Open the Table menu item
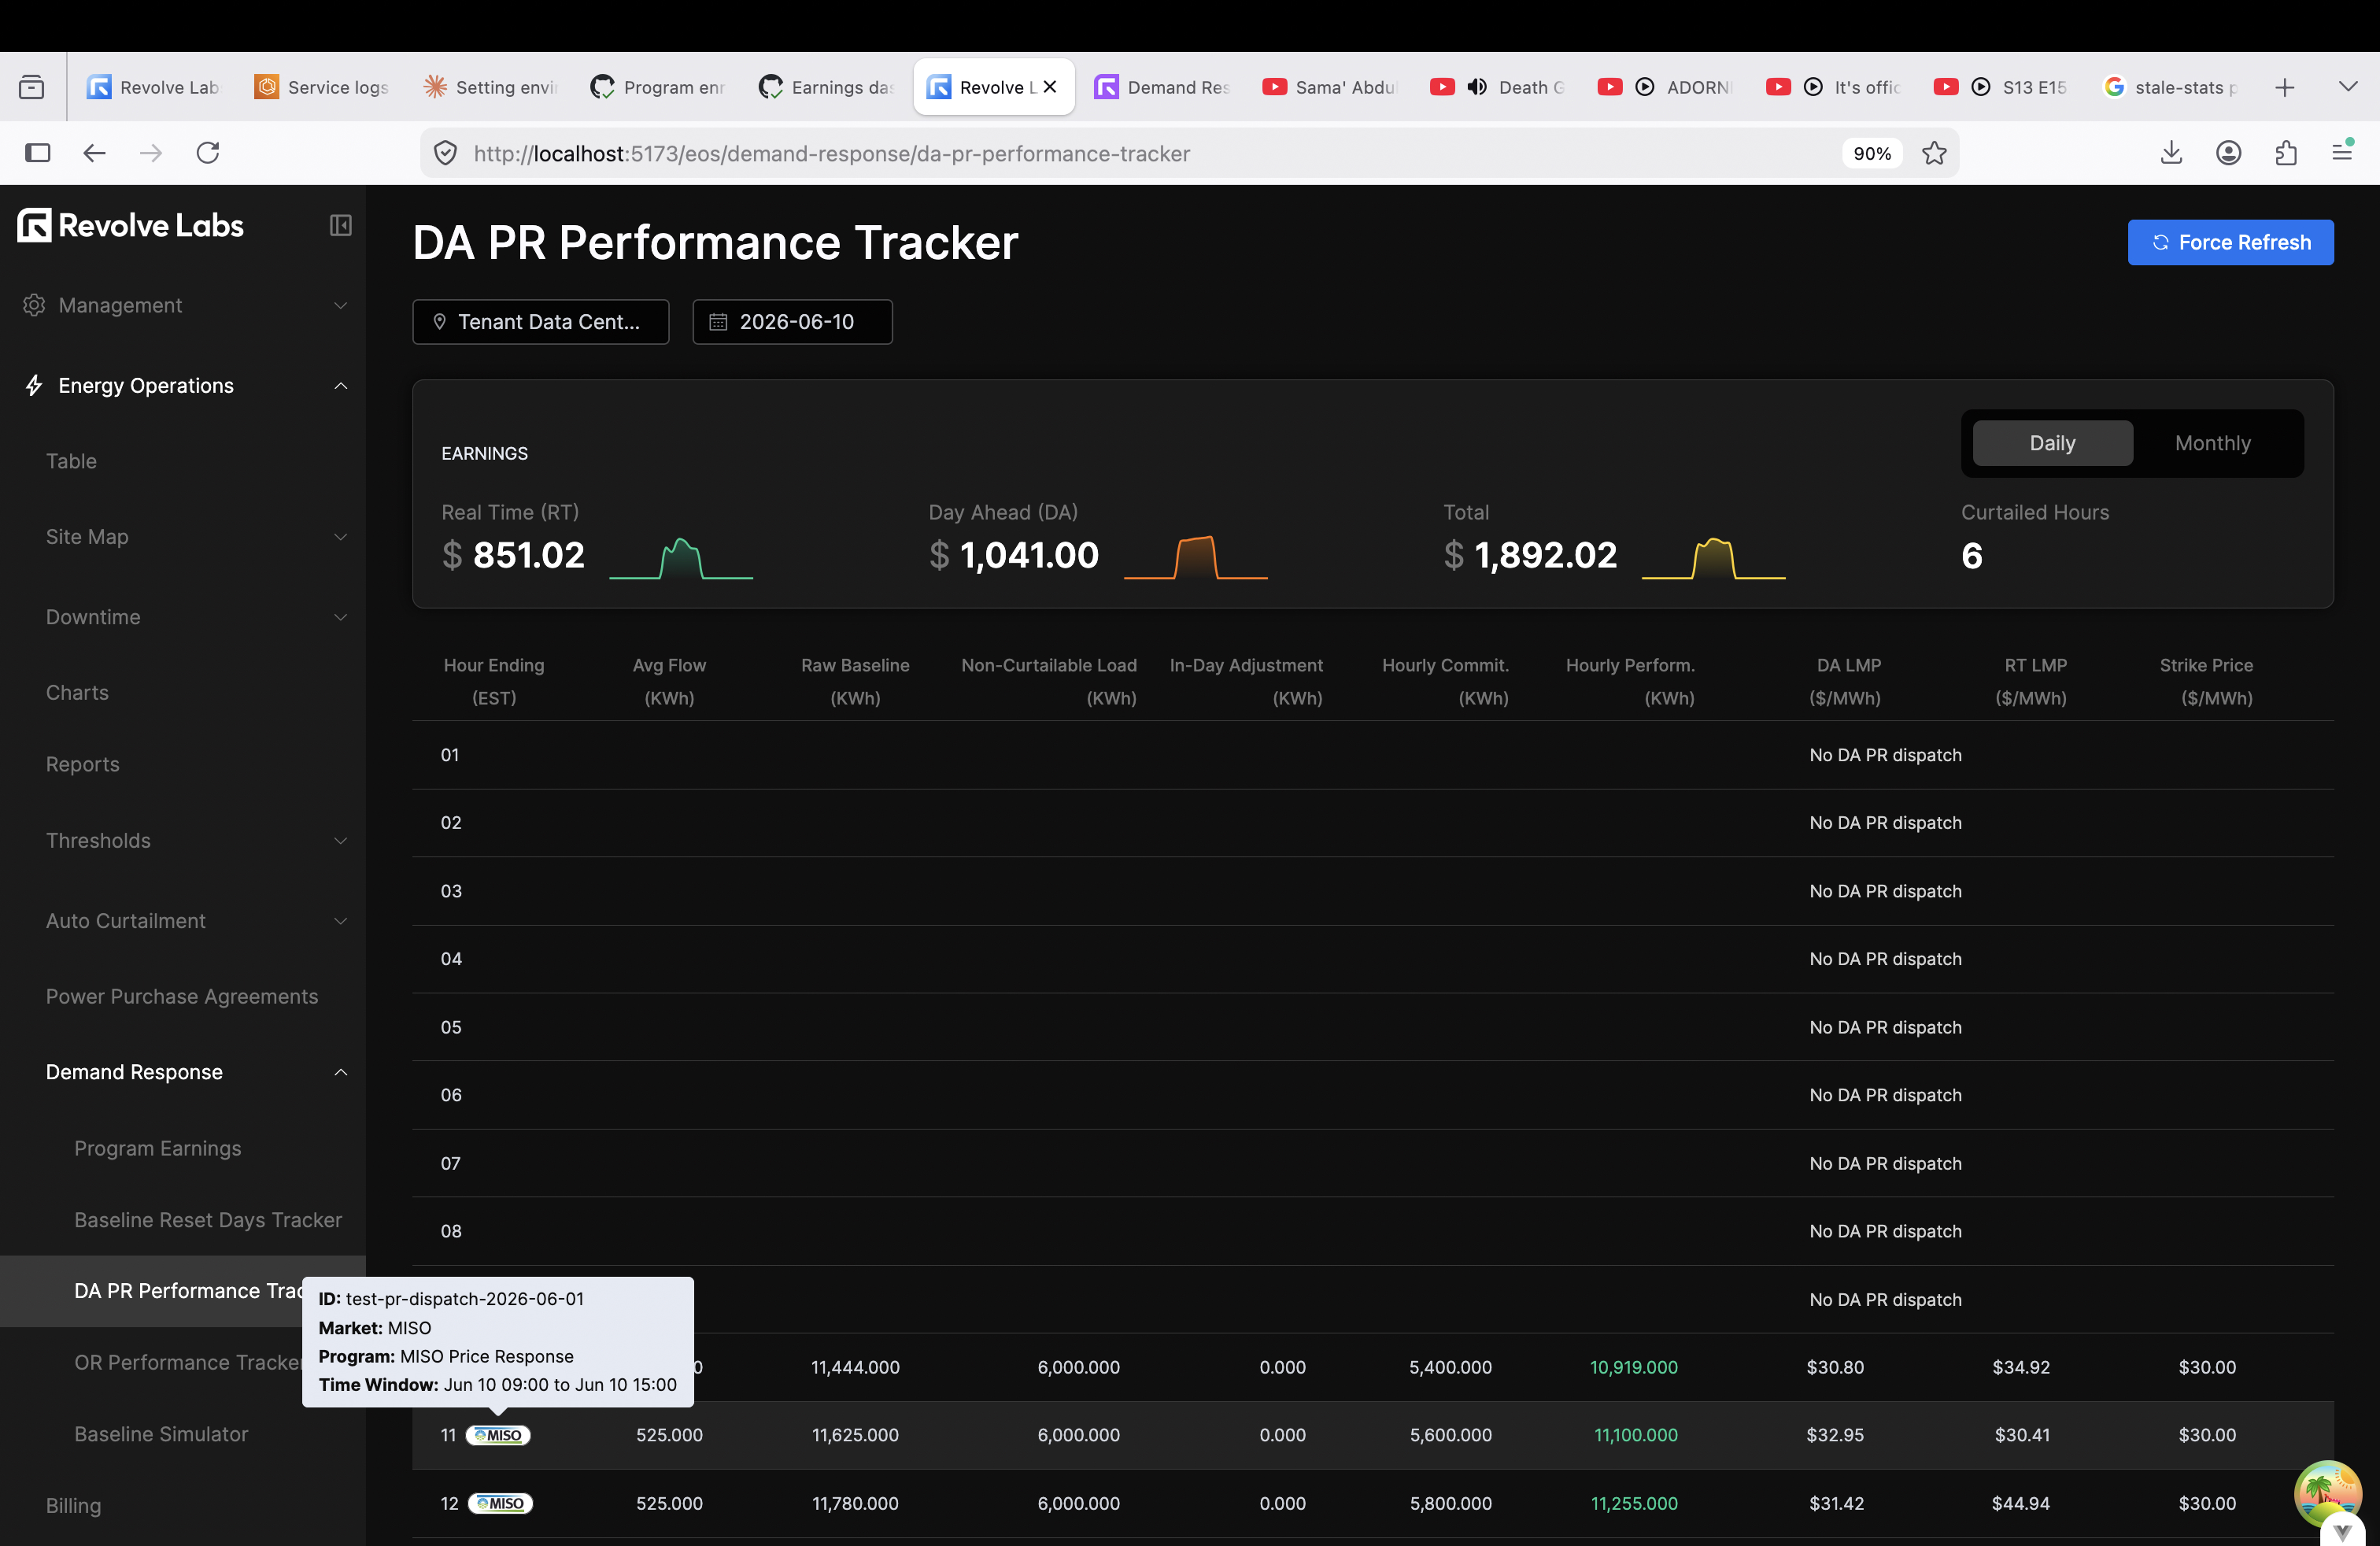This screenshot has height=1546, width=2380. pos(71,461)
